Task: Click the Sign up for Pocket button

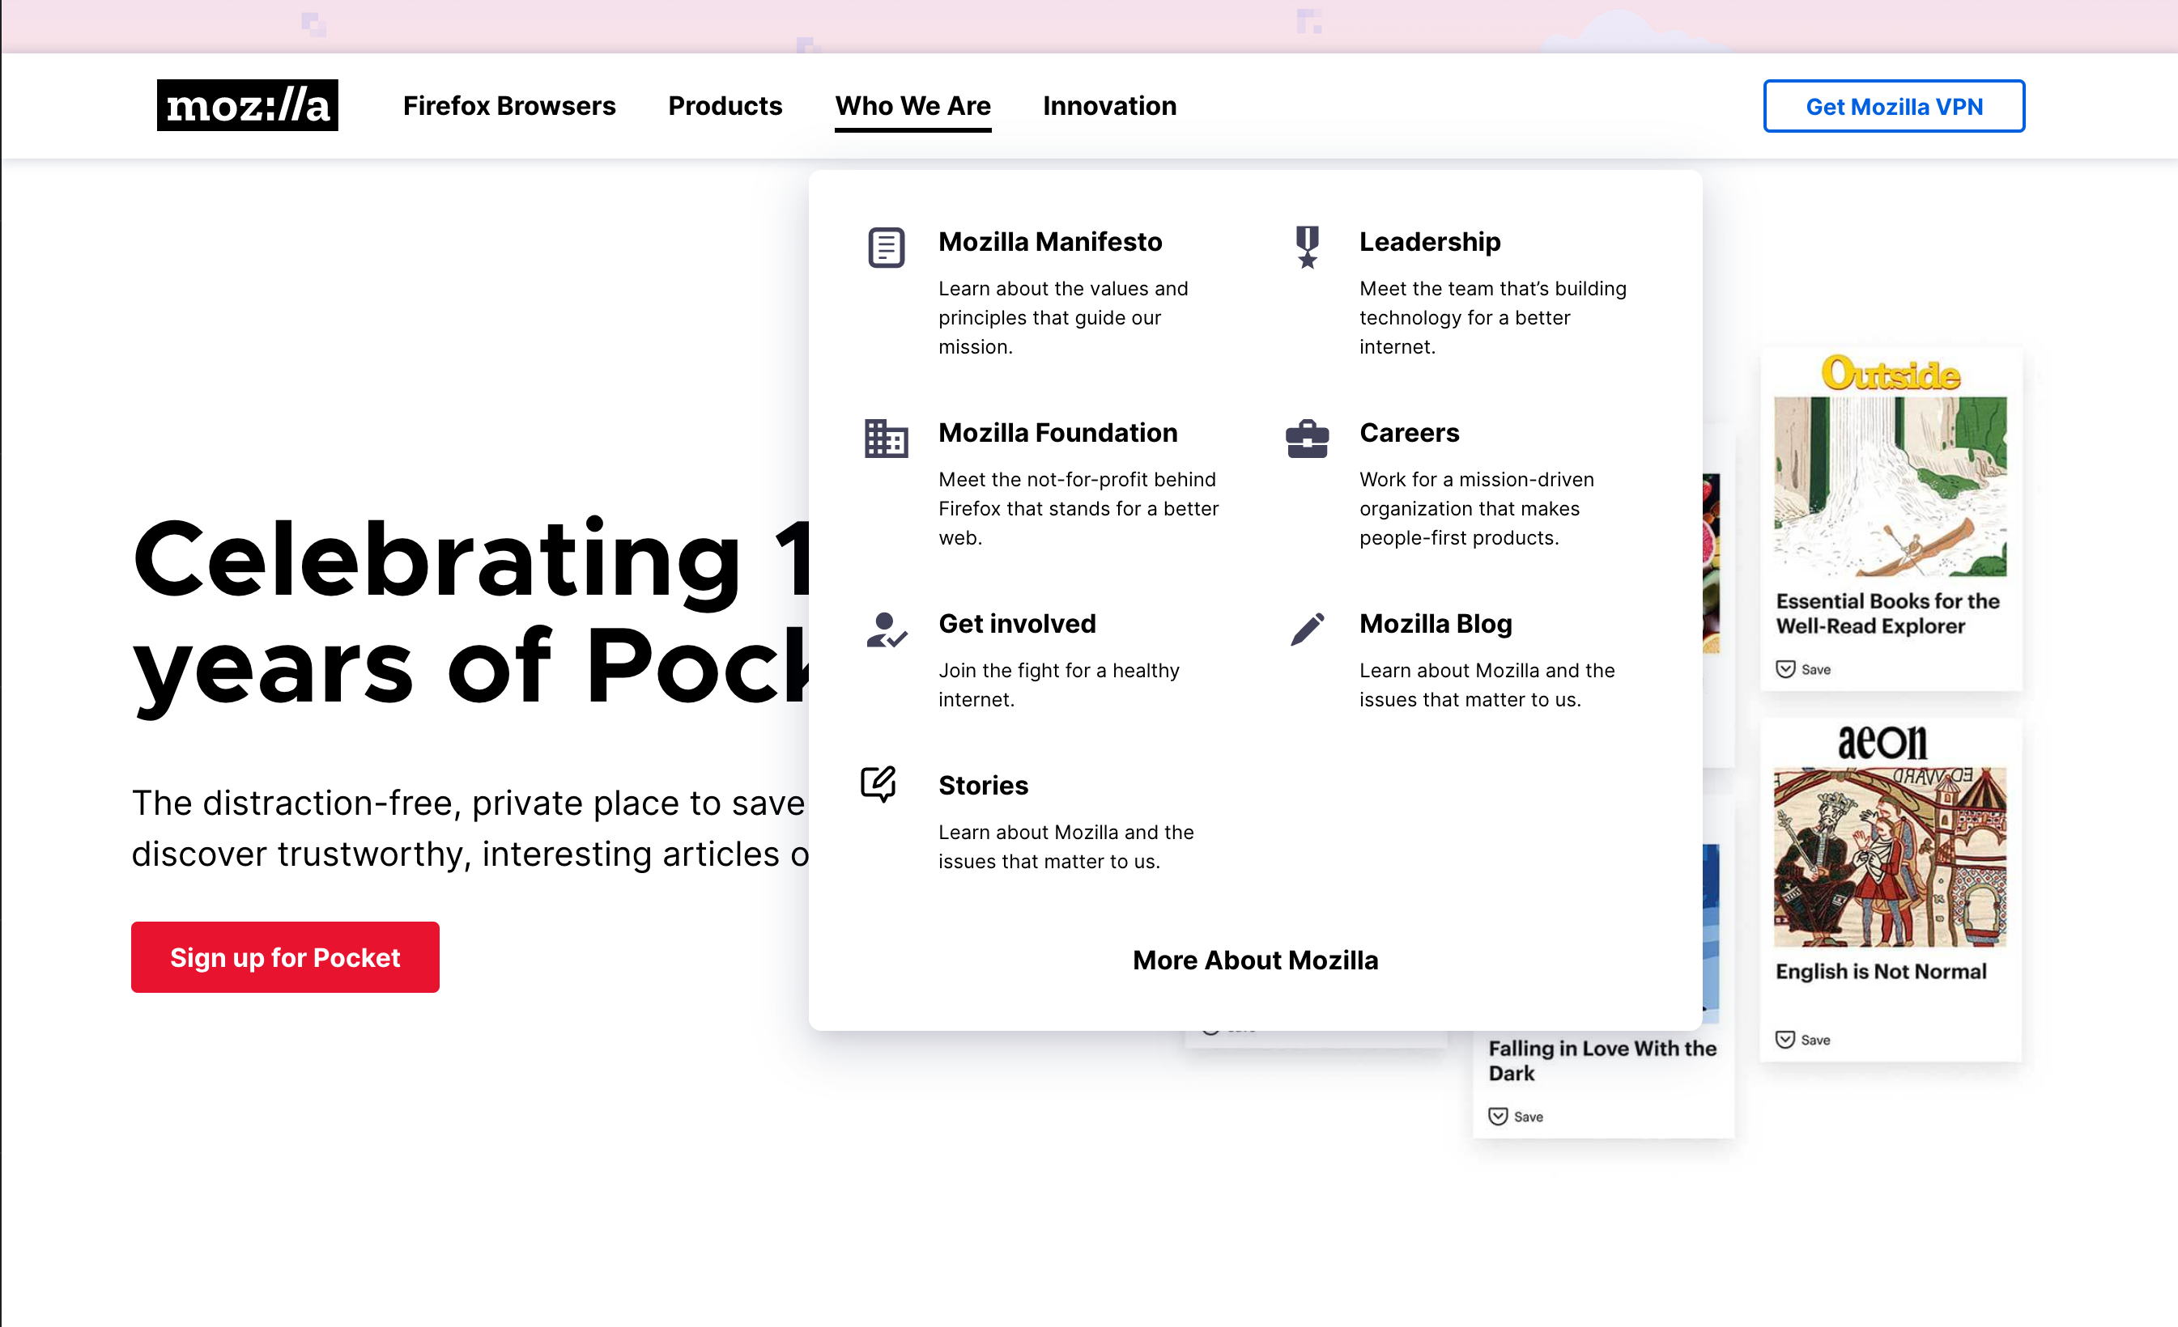Action: point(286,957)
